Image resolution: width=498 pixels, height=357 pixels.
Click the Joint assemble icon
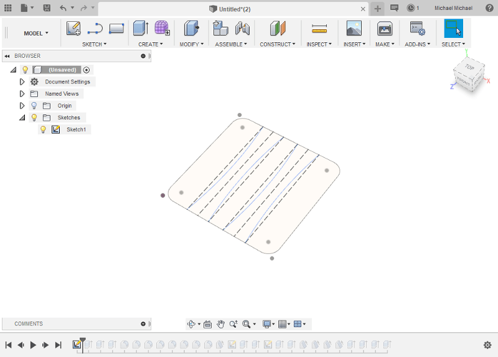242,28
